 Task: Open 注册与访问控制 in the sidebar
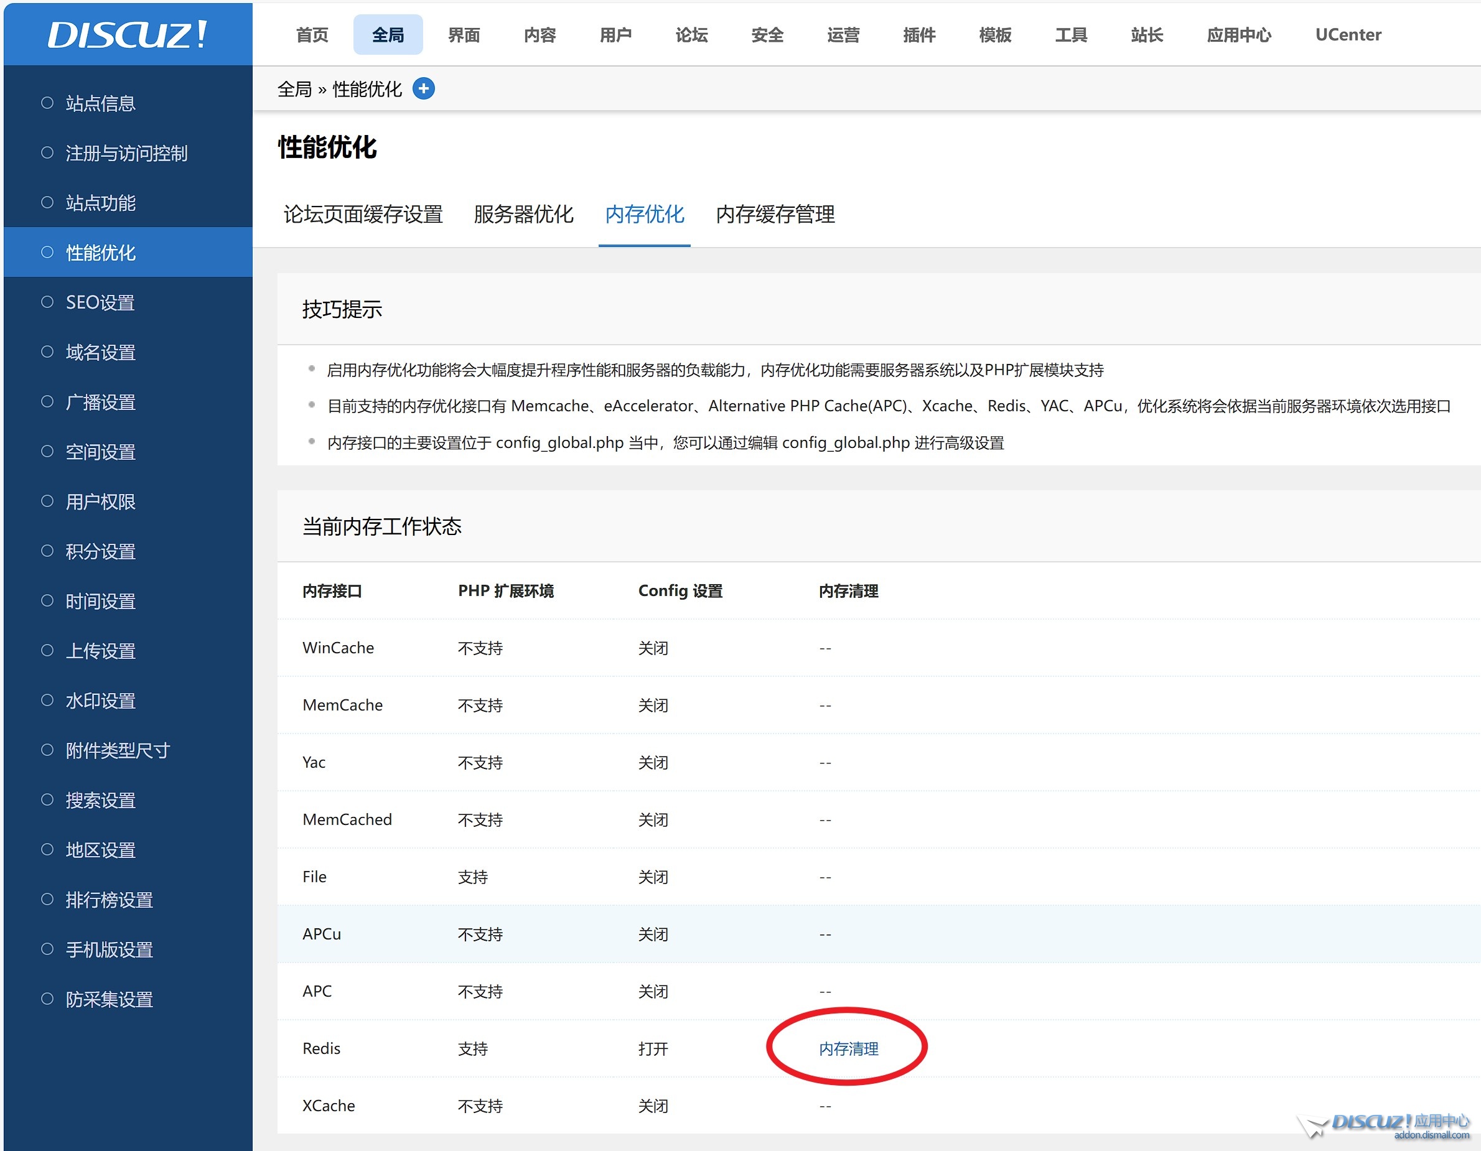pyautogui.click(x=126, y=153)
